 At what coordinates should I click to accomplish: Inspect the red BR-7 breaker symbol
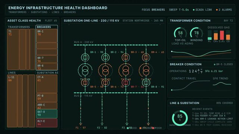click(126, 83)
